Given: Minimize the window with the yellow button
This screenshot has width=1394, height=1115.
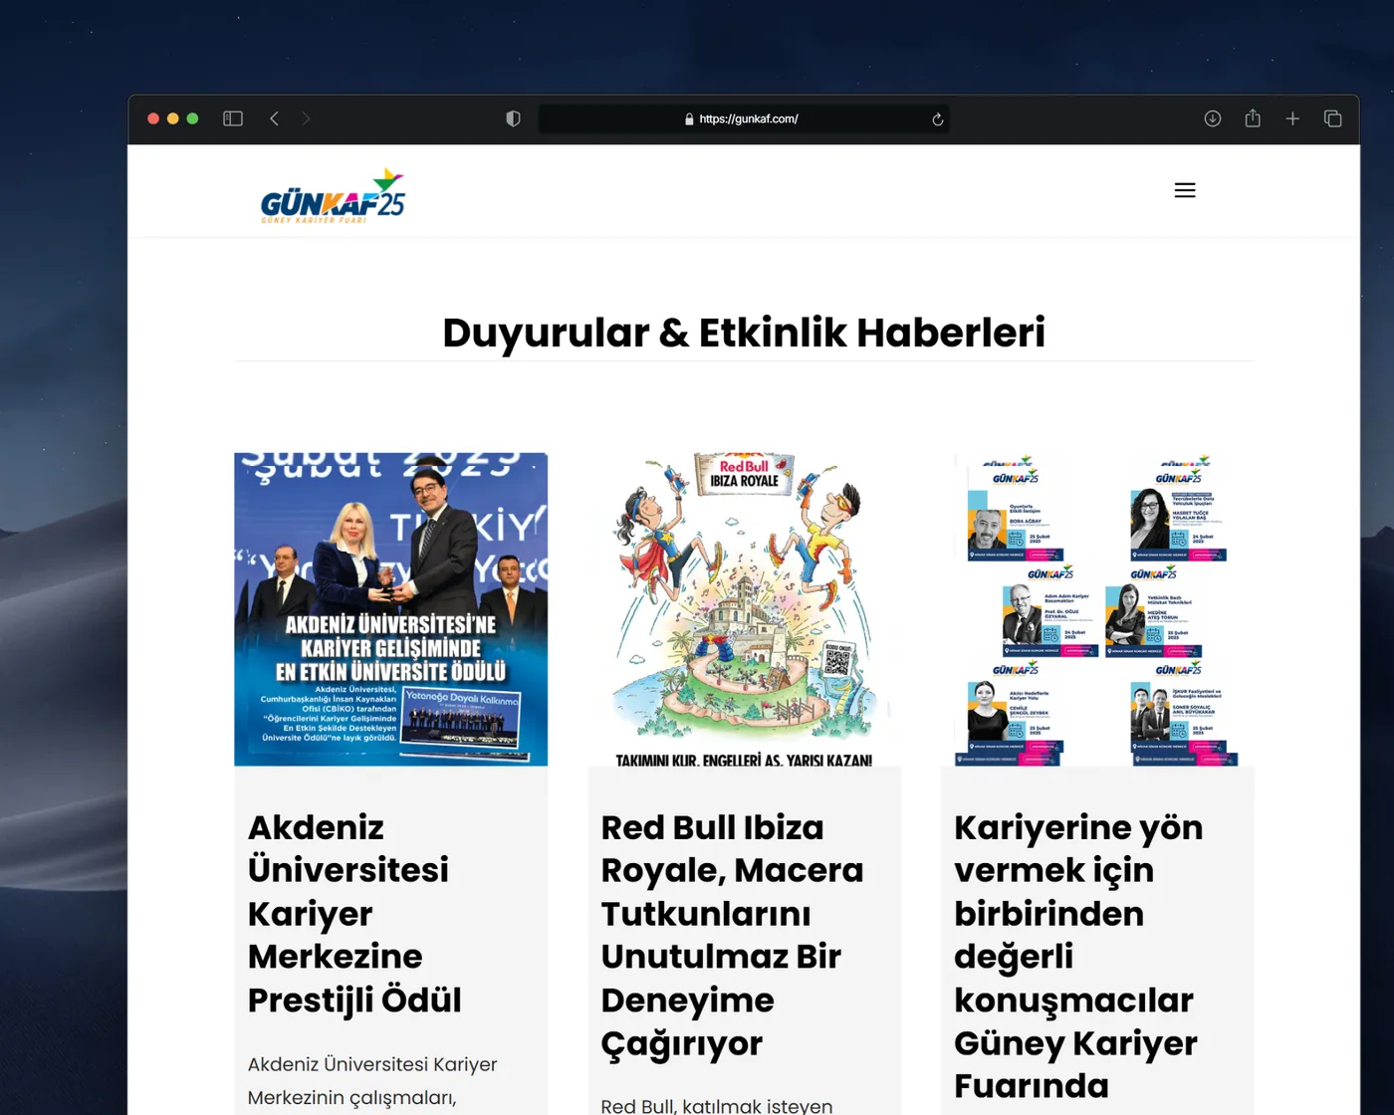Looking at the screenshot, I should point(173,118).
